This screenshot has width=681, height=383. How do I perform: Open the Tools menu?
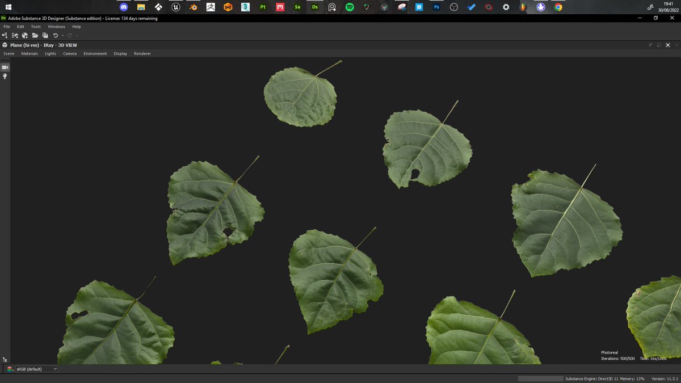(36, 27)
